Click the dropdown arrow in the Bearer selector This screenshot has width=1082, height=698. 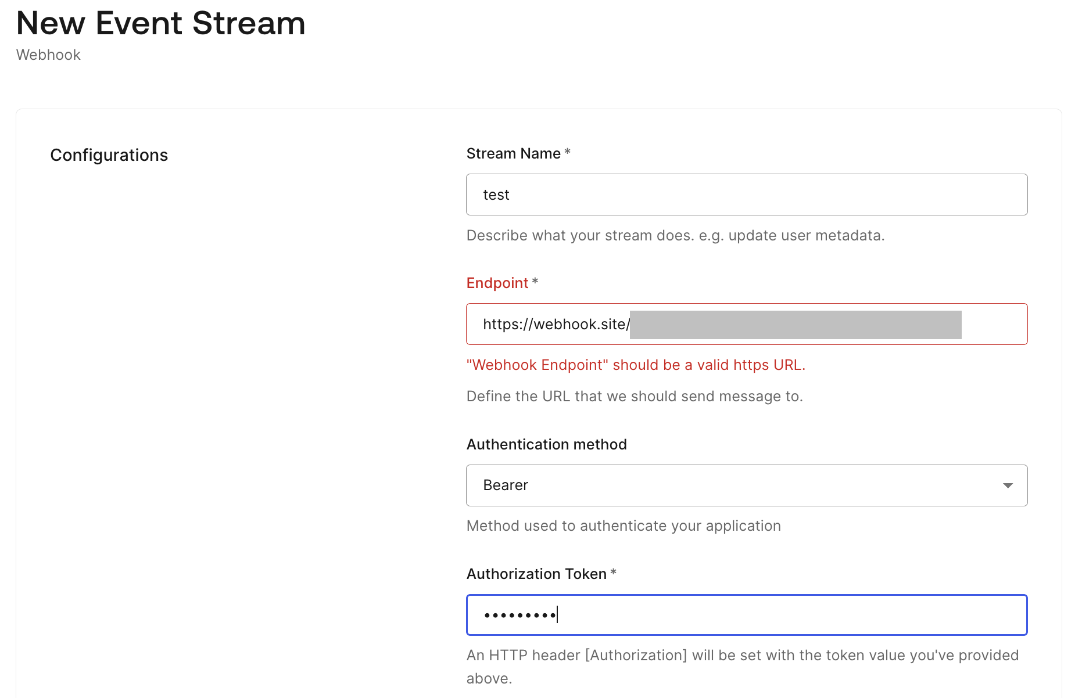point(1008,485)
